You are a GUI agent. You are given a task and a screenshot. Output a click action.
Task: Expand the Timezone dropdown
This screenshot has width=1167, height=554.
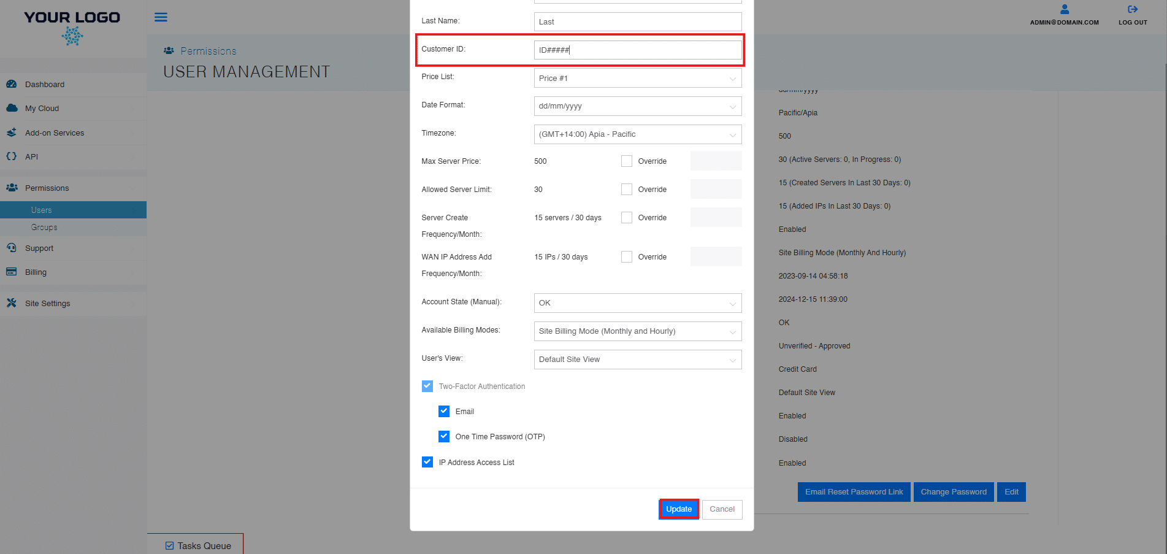[x=637, y=134]
